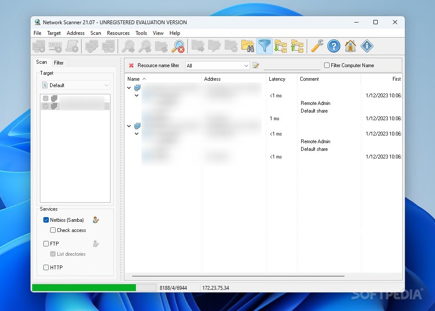Open the Scan menu
Screen dimensions: 435x311
(96, 33)
